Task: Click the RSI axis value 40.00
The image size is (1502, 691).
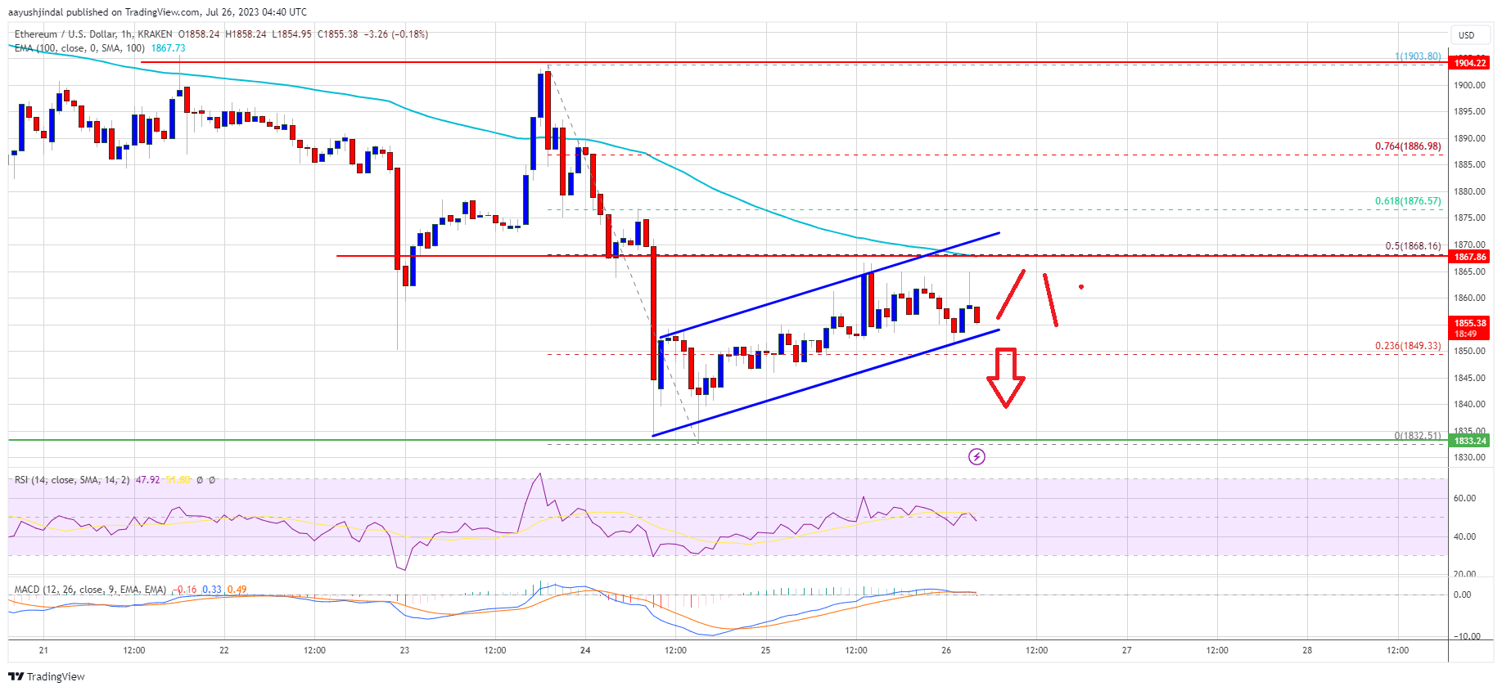Action: (1464, 536)
